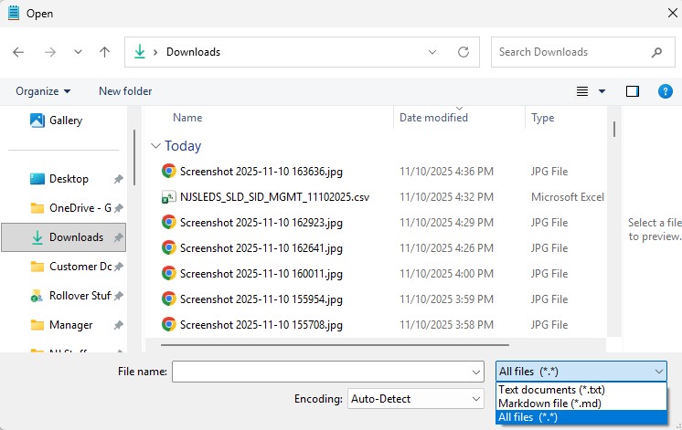682x430 pixels.
Task: Click Chrome icon of Screenshot 163636.jpg
Action: tap(169, 171)
